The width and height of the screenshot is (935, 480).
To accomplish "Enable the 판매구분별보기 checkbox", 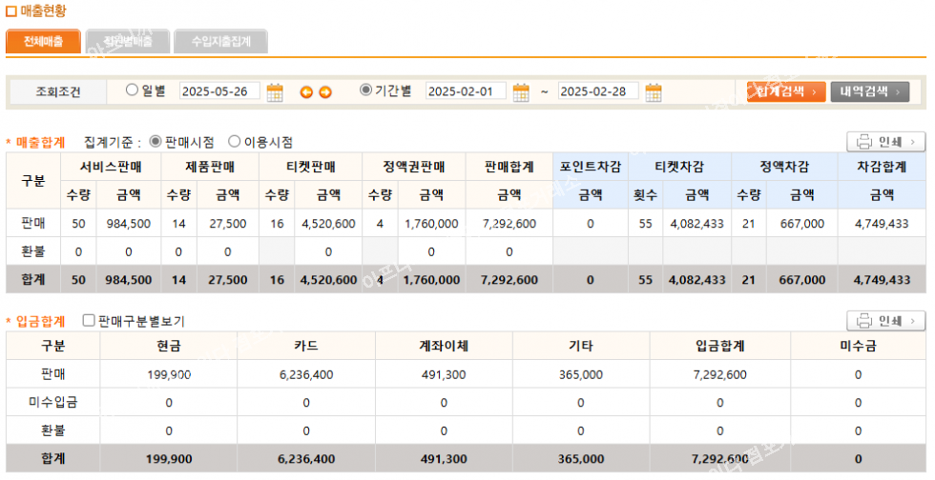I will pos(89,321).
